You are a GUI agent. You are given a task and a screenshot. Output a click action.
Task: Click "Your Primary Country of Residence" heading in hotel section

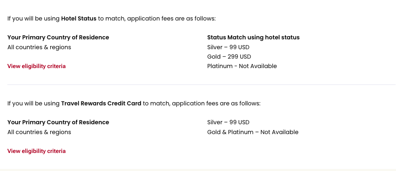[x=58, y=37]
